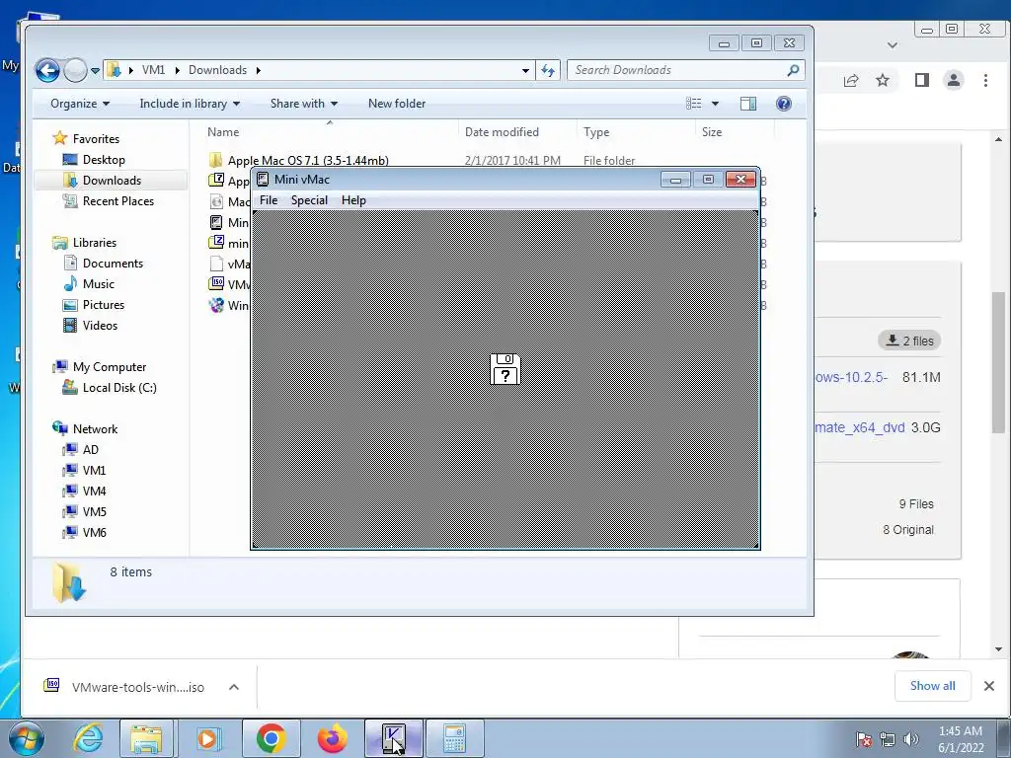Image resolution: width=1011 pixels, height=758 pixels.
Task: Toggle the Chrome side panel icon
Action: (x=921, y=80)
